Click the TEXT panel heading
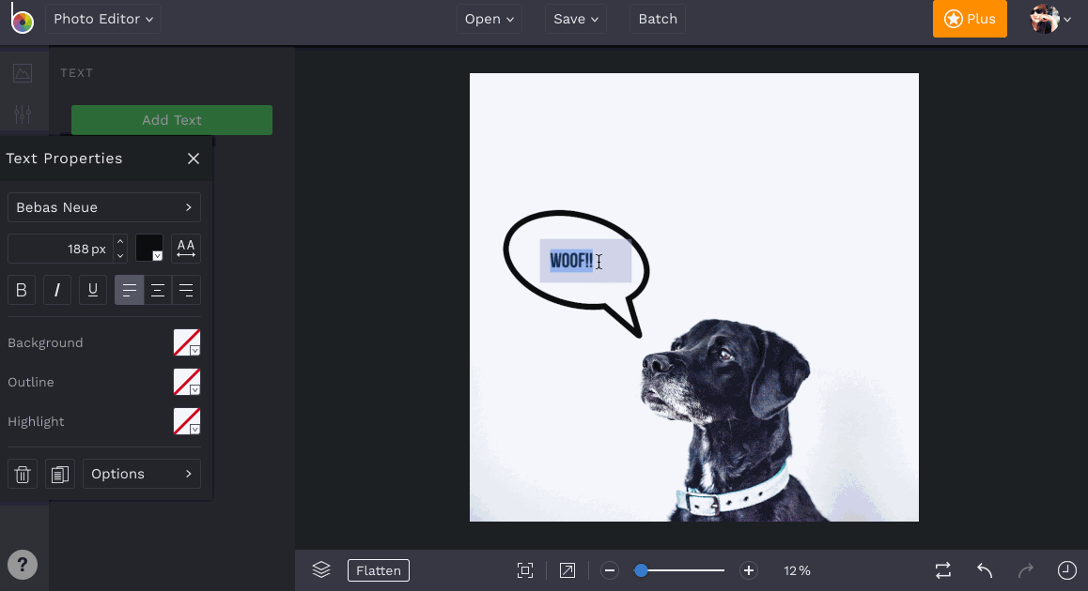This screenshot has height=591, width=1088. tap(76, 73)
